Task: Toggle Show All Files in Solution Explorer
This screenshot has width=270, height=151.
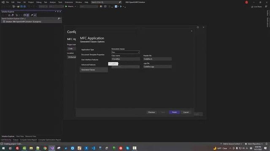Action: click(28, 15)
